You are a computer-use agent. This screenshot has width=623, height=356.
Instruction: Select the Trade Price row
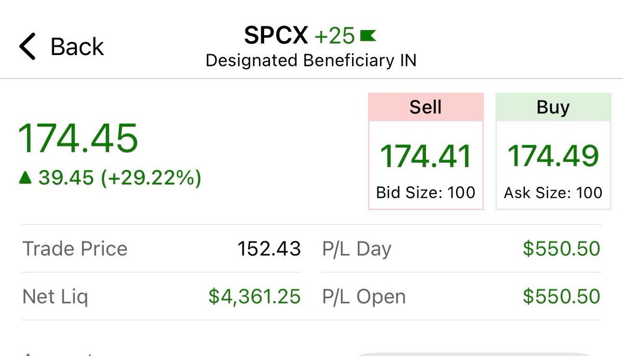[x=161, y=249]
